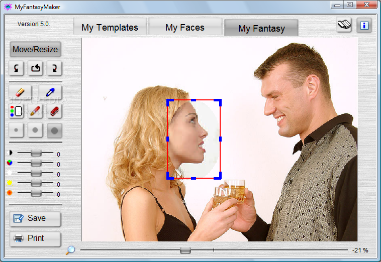This screenshot has width=381, height=262.
Task: Click the right-middle selection handle
Action: (220, 139)
